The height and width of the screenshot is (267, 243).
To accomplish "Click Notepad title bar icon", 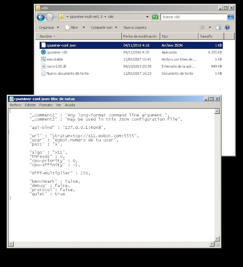I will click(11, 99).
